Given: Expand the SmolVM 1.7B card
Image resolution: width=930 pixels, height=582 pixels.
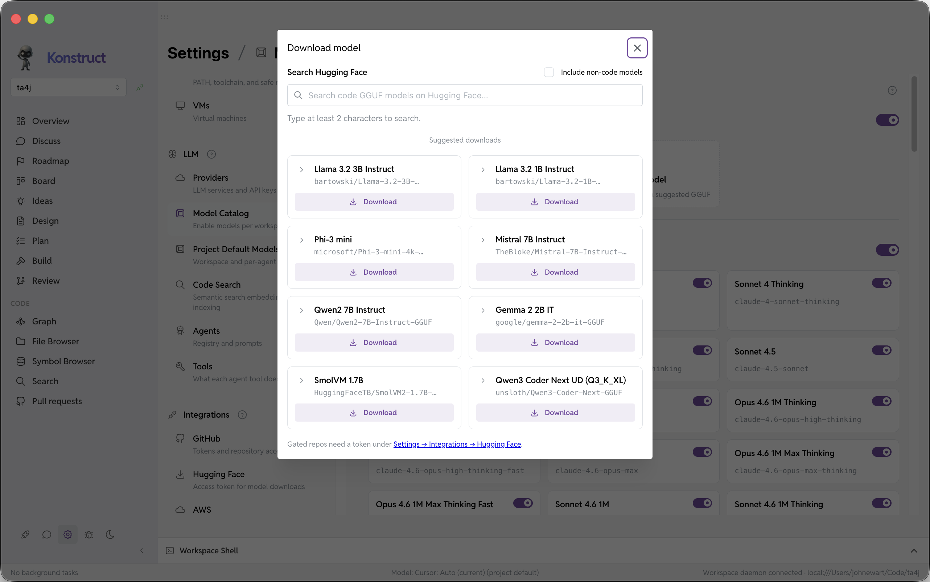Looking at the screenshot, I should 302,380.
